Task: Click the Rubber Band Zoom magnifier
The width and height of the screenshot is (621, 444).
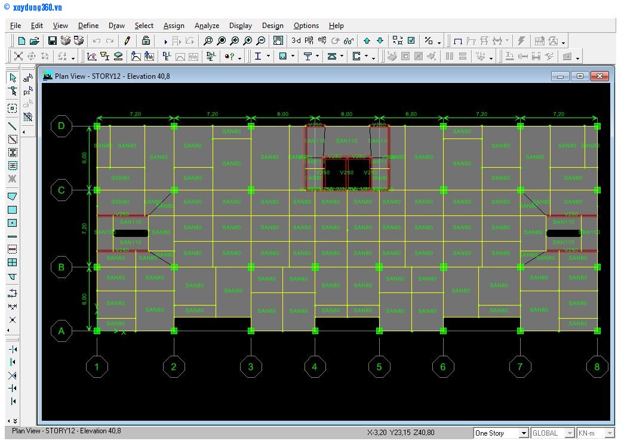Action: pyautogui.click(x=208, y=41)
